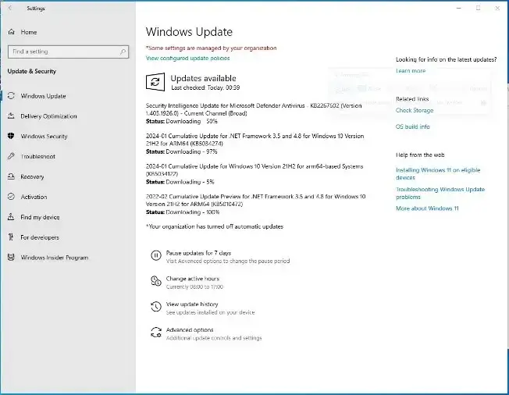509x395 pixels.
Task: Click the Delivery Optimization icon
Action: [11, 116]
